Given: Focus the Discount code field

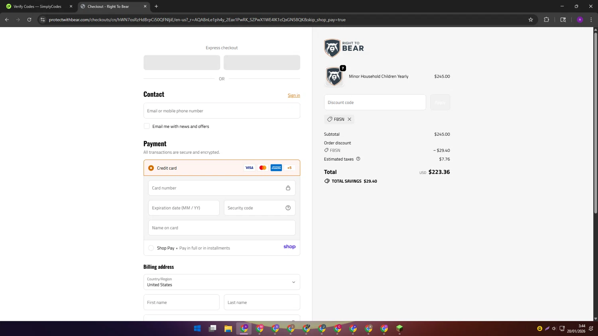Looking at the screenshot, I should pyautogui.click(x=375, y=102).
